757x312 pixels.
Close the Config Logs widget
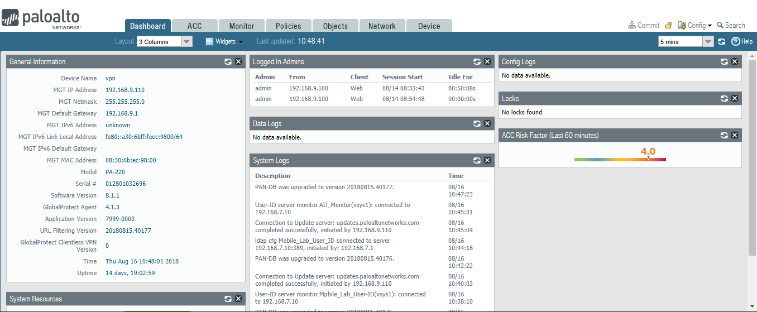click(735, 62)
